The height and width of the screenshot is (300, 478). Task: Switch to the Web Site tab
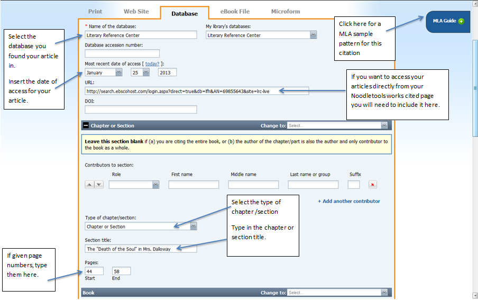coord(136,12)
